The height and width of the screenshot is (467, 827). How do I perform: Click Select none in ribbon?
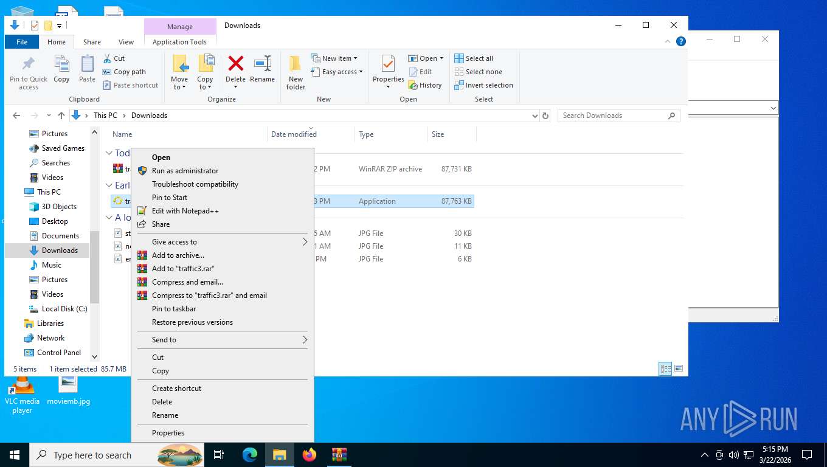479,72
